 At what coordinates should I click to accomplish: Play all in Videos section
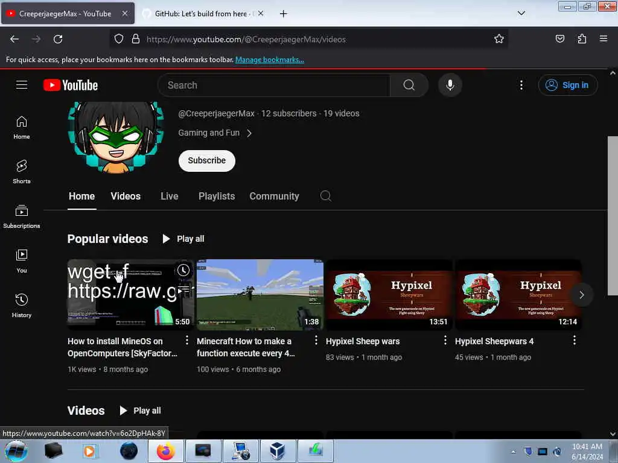coord(140,411)
